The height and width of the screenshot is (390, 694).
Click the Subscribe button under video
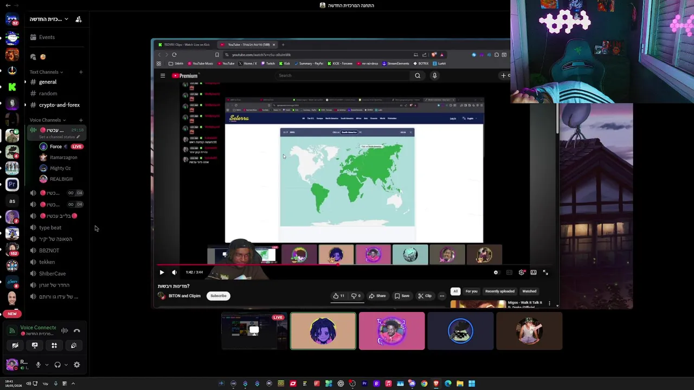[x=219, y=296]
